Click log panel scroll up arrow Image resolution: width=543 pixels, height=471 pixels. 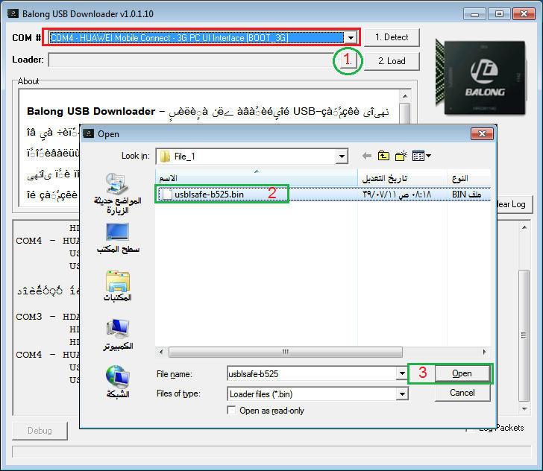point(524,228)
